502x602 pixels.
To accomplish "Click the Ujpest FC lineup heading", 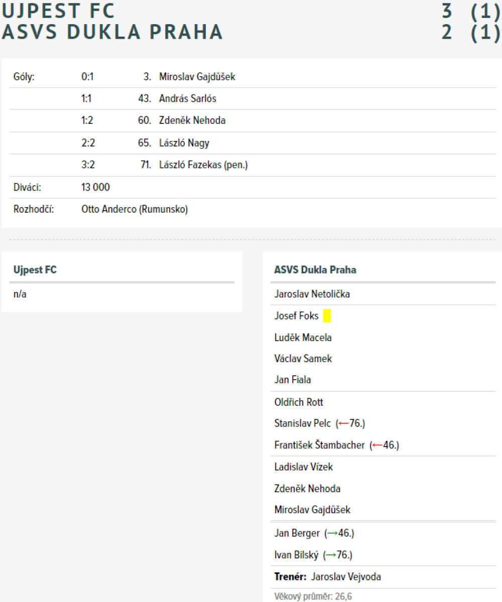I will tap(35, 270).
